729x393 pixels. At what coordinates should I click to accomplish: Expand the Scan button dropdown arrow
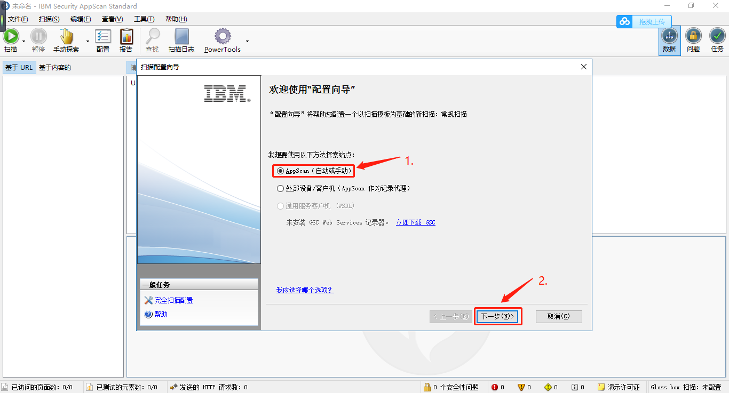[x=23, y=41]
